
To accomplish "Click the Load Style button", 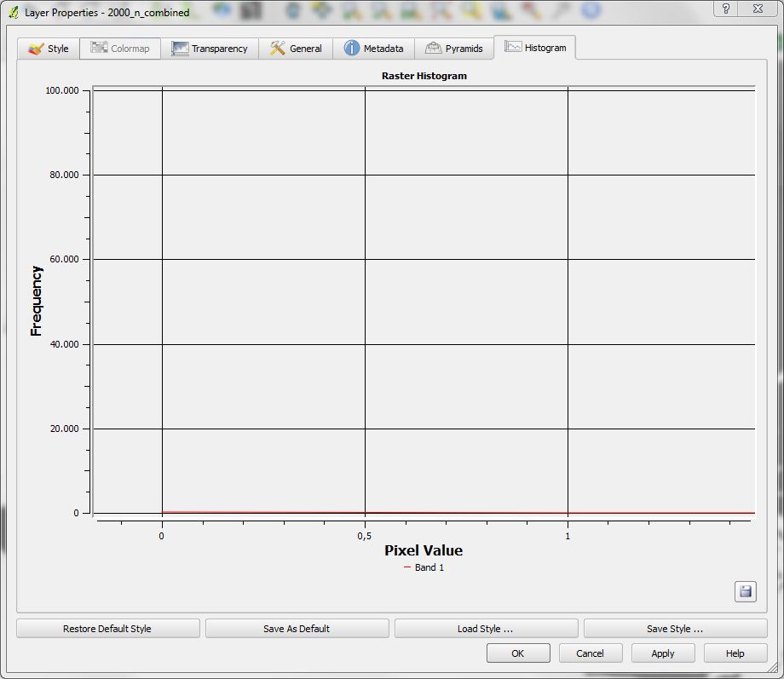I will (x=486, y=629).
